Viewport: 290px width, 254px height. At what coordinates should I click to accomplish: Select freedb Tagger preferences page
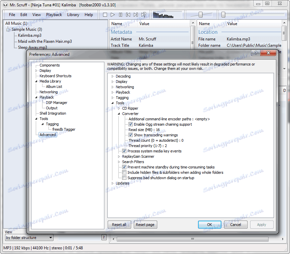pyautogui.click(x=64, y=130)
